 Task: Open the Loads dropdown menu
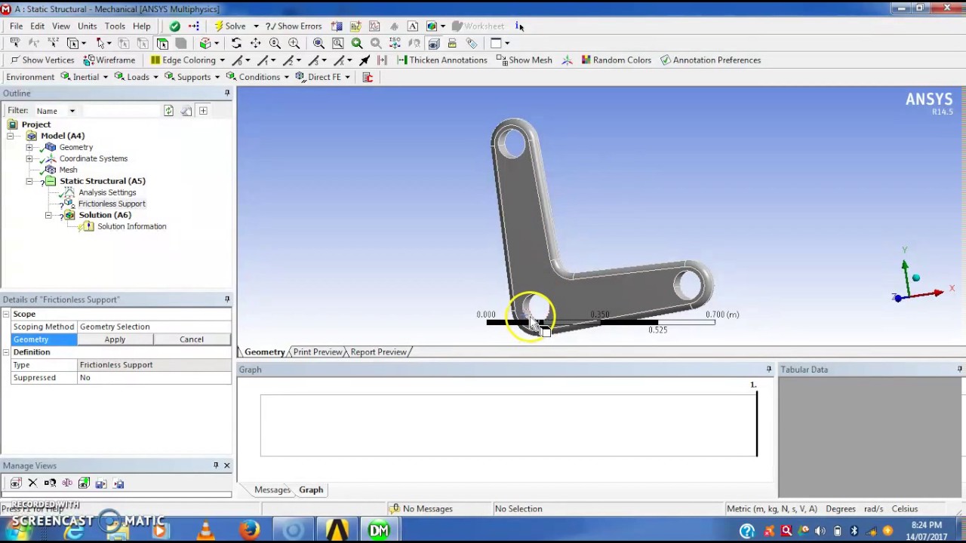point(137,77)
